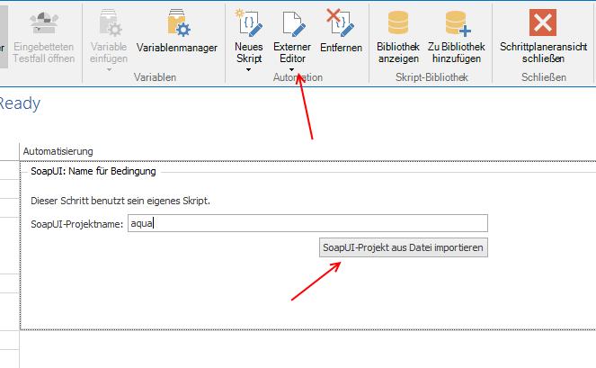Select the SoapUI: Name für Bedingung heading

[x=93, y=171]
